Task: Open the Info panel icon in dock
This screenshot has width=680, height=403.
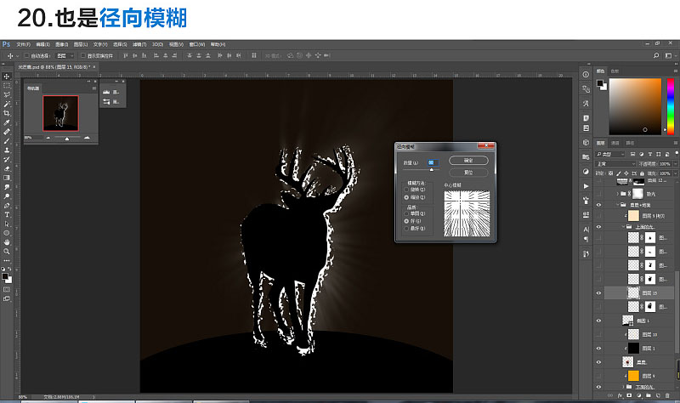Action: tap(586, 75)
